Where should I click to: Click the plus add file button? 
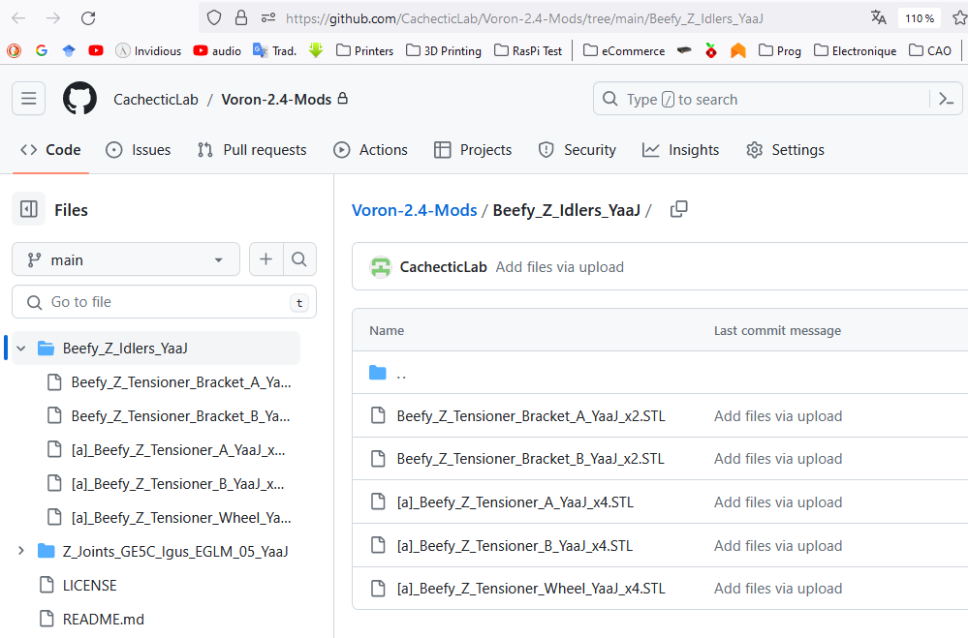pos(266,259)
